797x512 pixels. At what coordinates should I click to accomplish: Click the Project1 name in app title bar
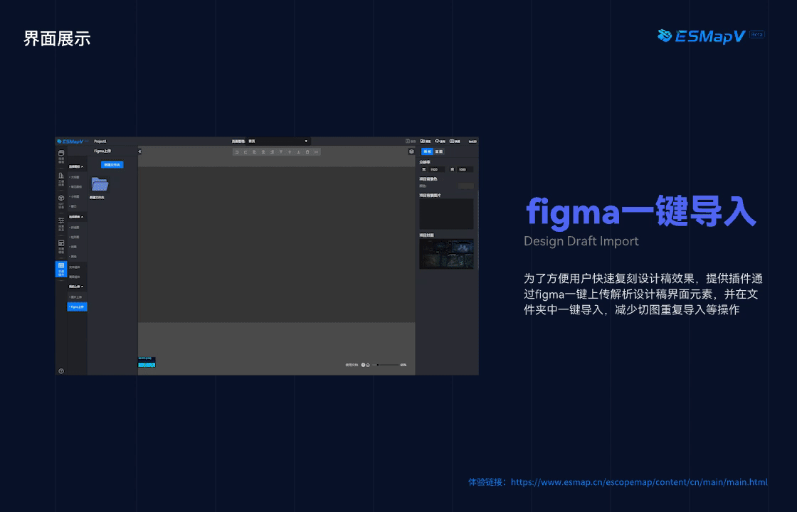coord(100,142)
